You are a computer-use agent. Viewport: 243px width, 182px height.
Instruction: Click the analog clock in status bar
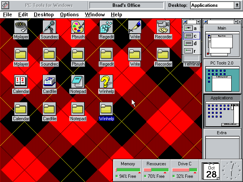[x=231, y=171]
